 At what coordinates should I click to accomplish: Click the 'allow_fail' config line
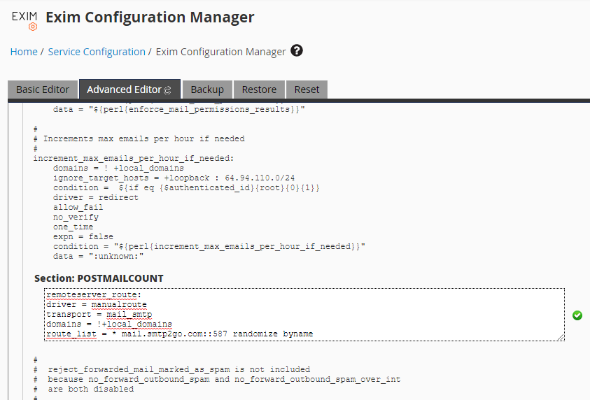click(78, 207)
